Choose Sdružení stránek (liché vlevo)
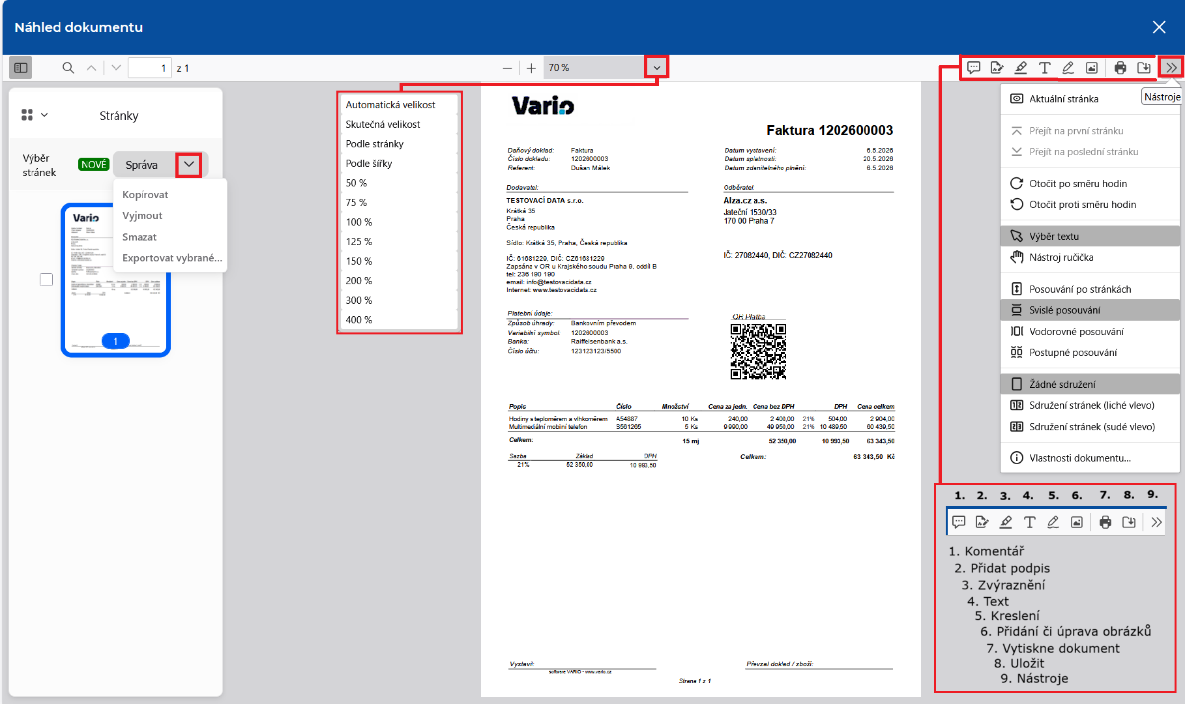The width and height of the screenshot is (1185, 704). (1090, 405)
